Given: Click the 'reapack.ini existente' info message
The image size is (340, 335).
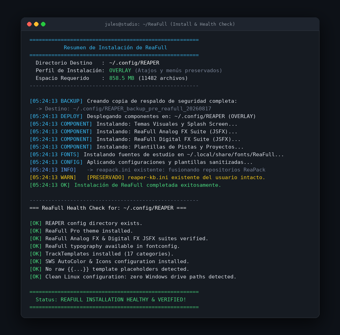Looking at the screenshot, I should [176, 170].
